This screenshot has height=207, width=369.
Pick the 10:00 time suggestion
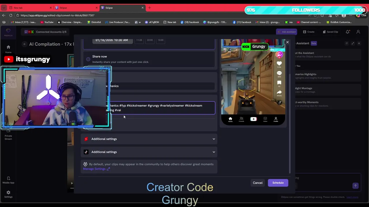pyautogui.click(x=161, y=40)
